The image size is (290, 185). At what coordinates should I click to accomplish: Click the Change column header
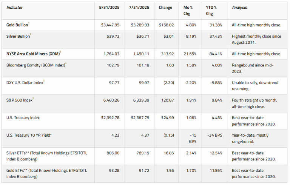tap(166, 8)
